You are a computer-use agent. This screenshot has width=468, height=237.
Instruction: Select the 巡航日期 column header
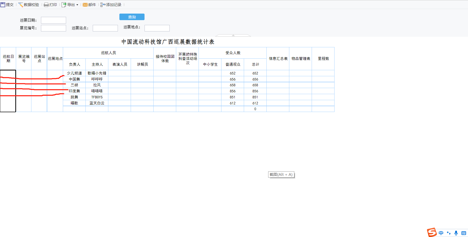tap(8, 59)
